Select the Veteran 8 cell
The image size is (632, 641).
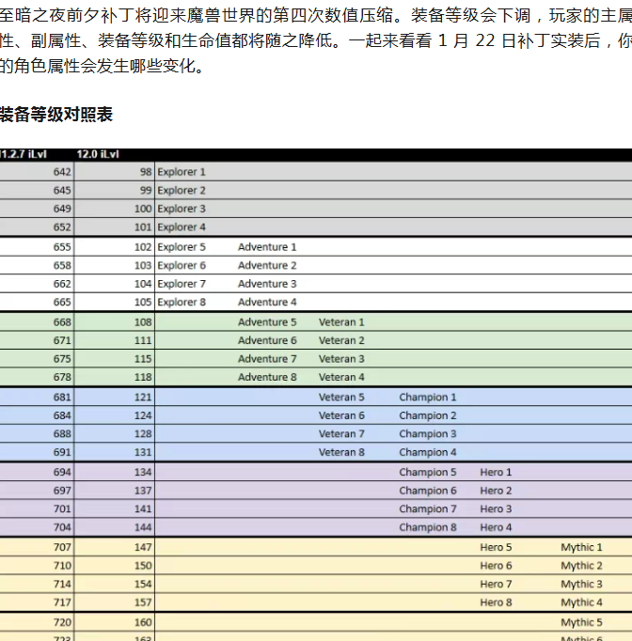(341, 453)
